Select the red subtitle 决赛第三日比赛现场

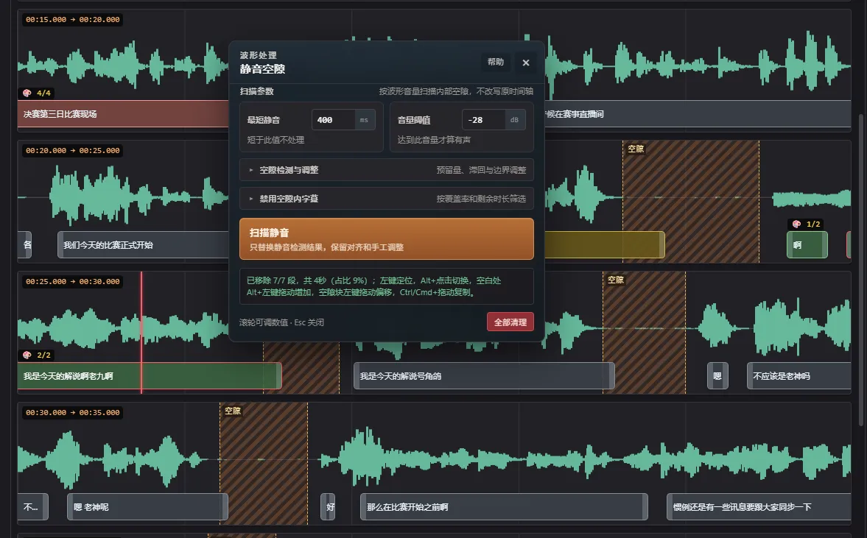[123, 114]
